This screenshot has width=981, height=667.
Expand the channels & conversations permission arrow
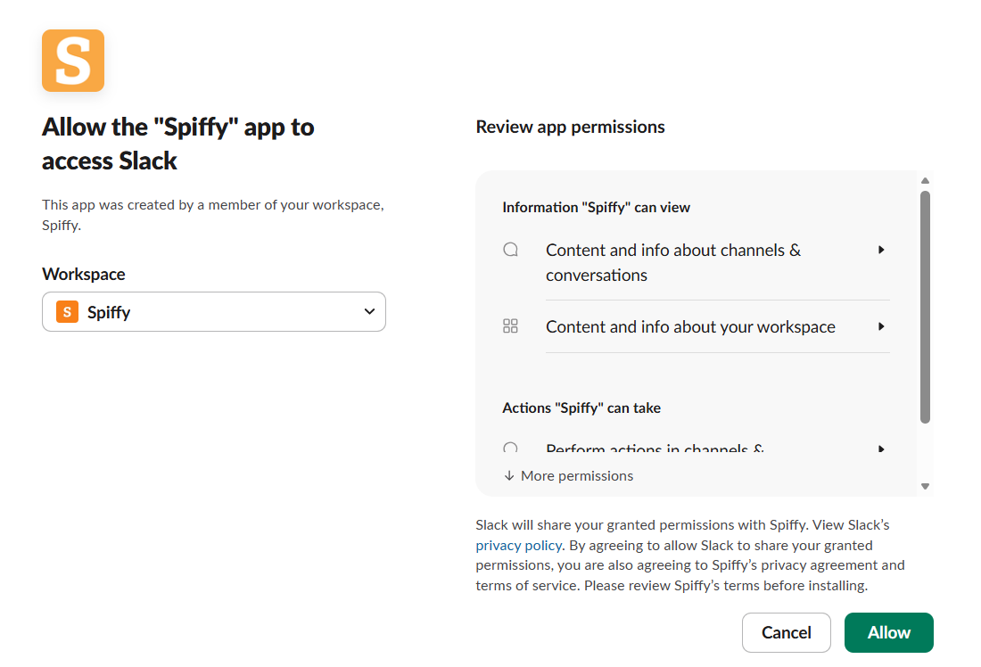(x=881, y=251)
